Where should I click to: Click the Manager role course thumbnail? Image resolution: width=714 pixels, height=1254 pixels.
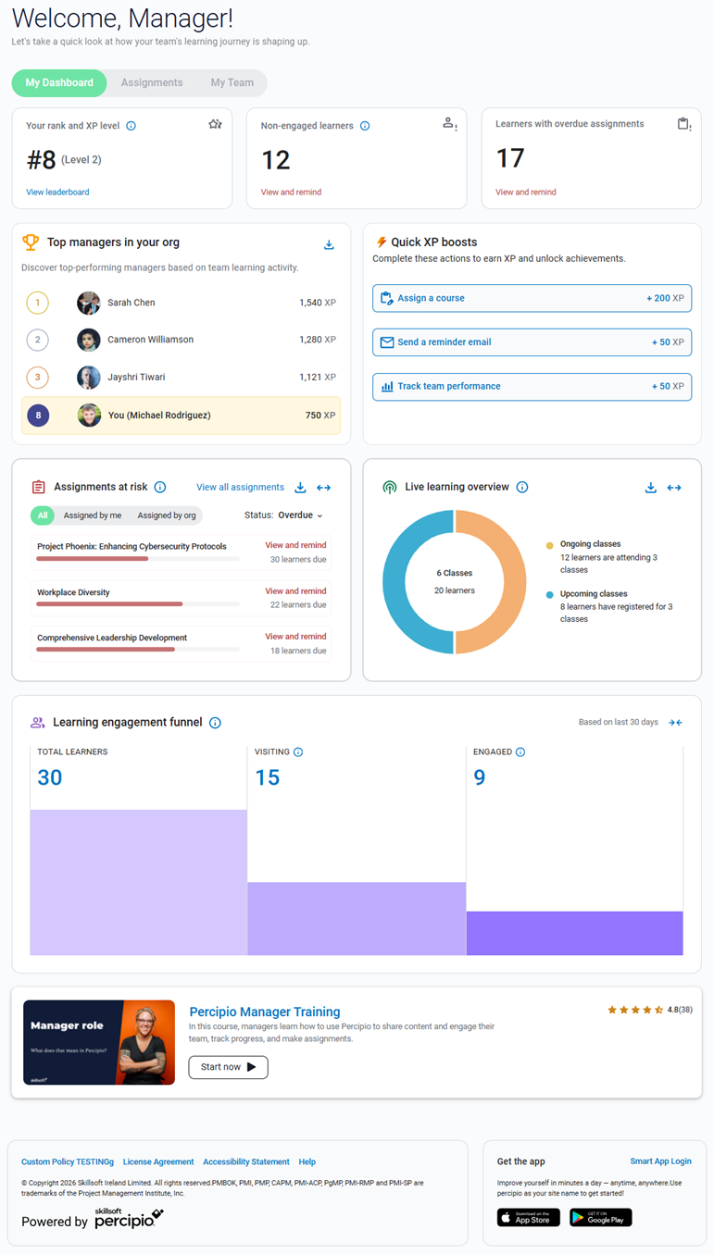click(99, 1042)
